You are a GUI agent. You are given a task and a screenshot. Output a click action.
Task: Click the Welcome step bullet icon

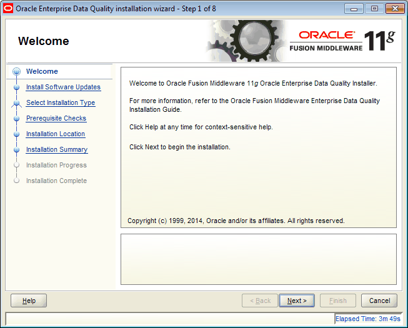coord(16,71)
